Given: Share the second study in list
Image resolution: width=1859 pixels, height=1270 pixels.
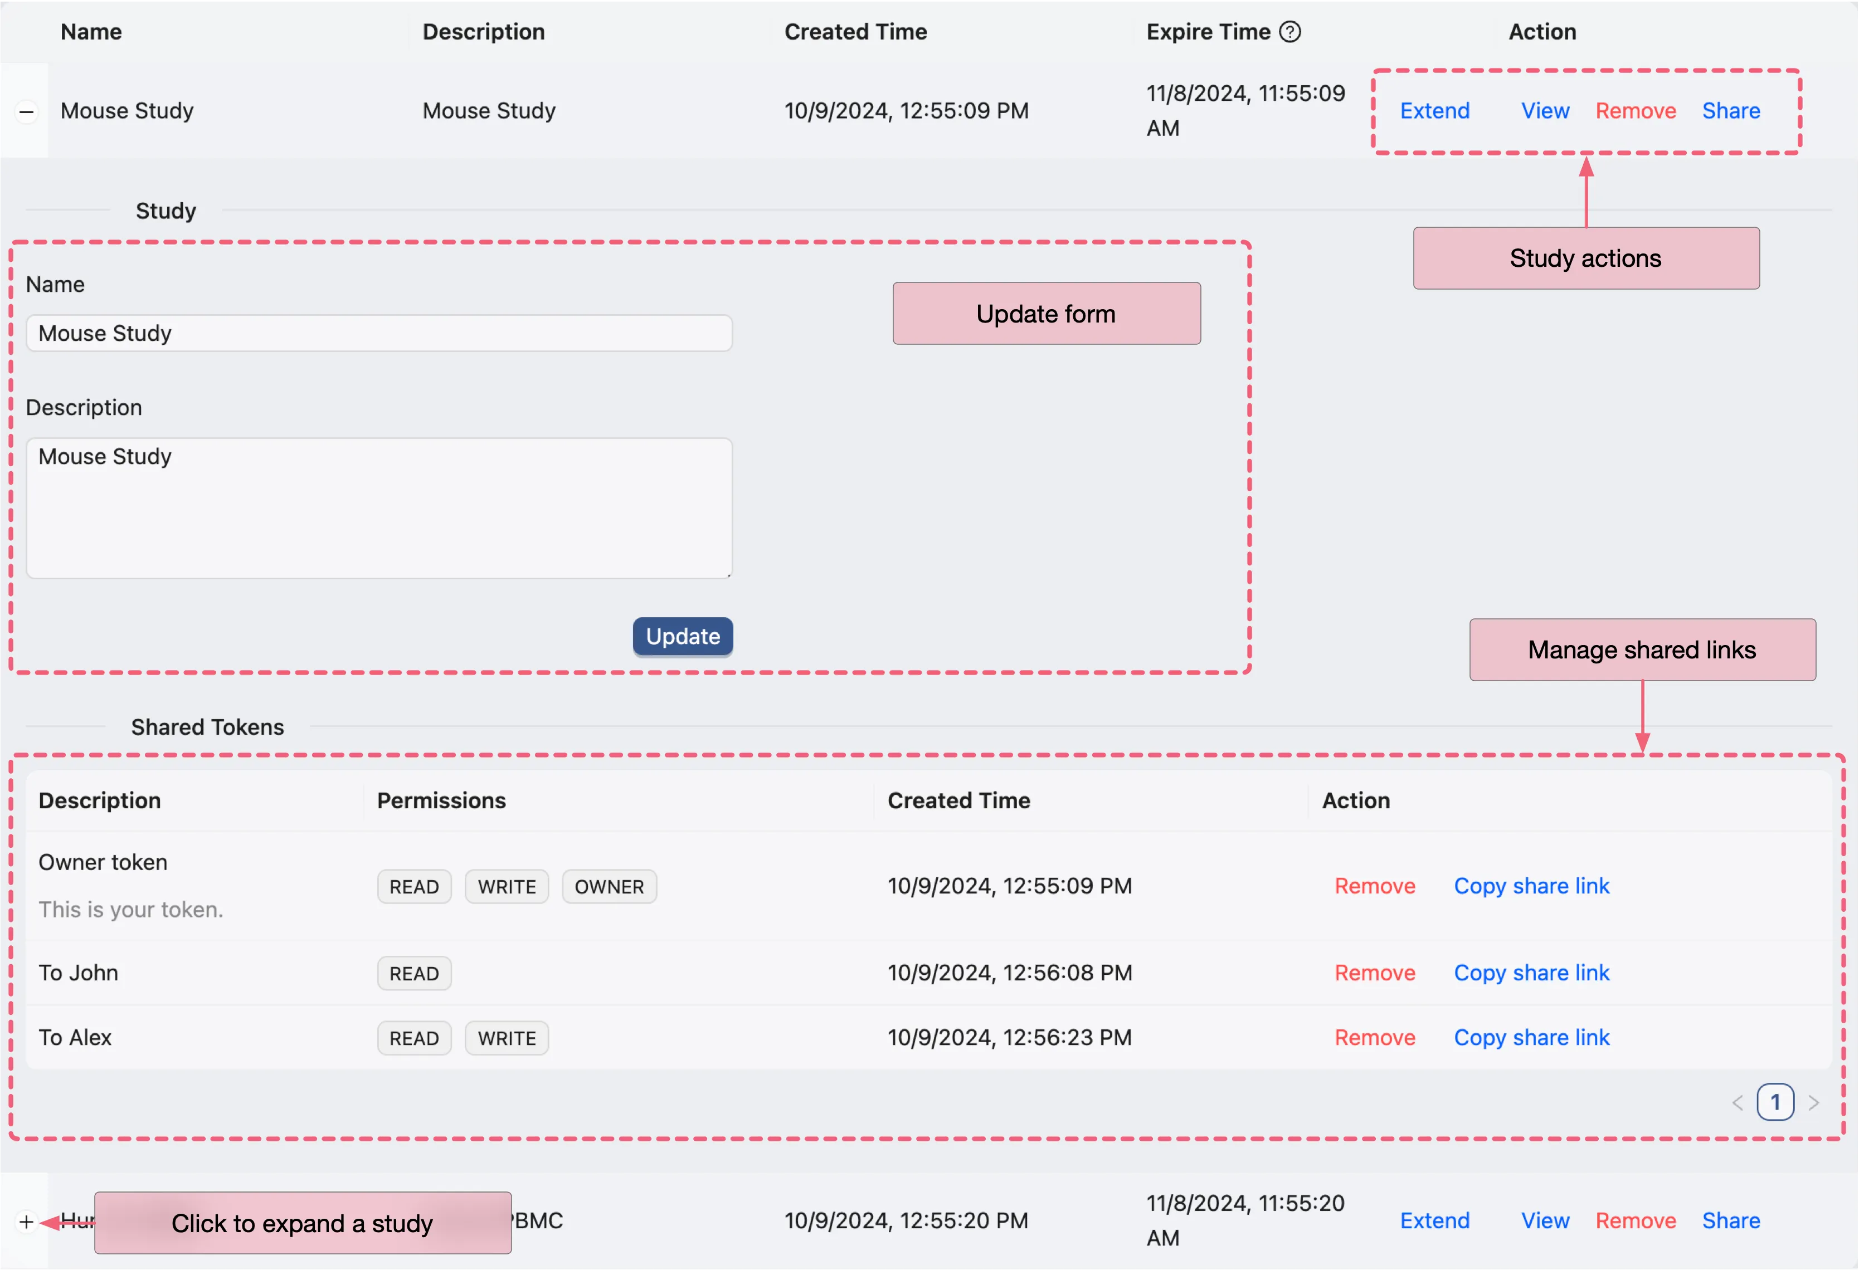Looking at the screenshot, I should pyautogui.click(x=1730, y=1220).
